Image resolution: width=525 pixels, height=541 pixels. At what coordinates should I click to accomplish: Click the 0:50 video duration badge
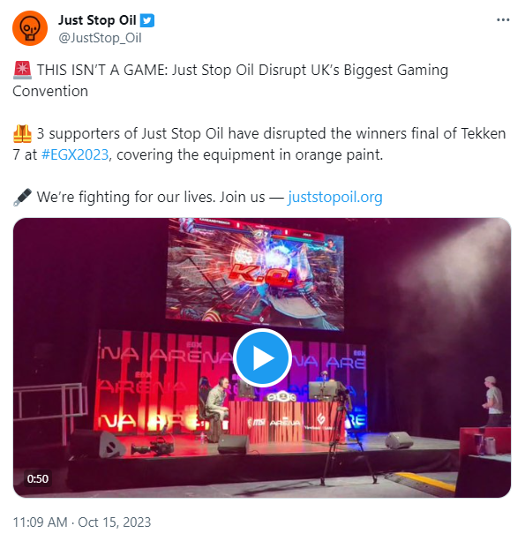(x=38, y=479)
